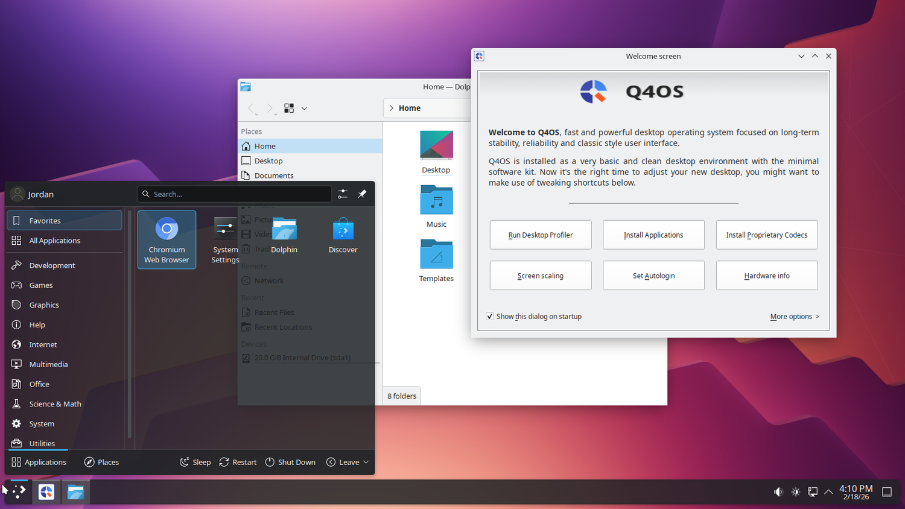Open Hardware info
Image resolution: width=905 pixels, height=509 pixels.
767,276
